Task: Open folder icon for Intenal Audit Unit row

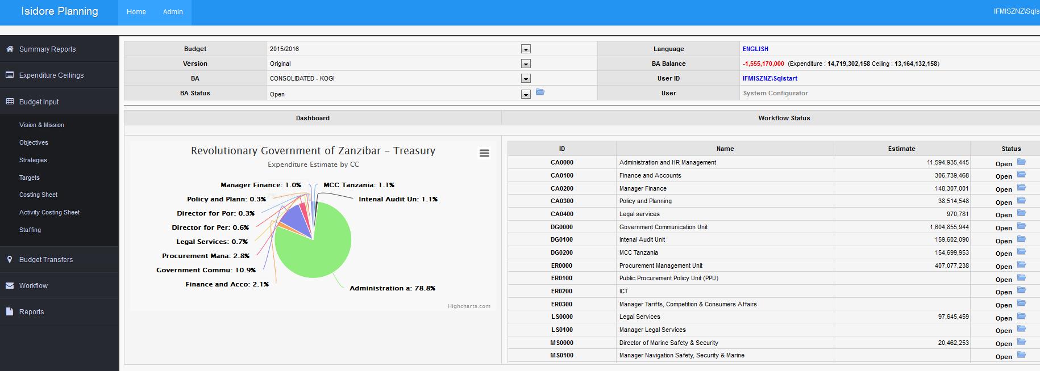Action: pos(1021,239)
